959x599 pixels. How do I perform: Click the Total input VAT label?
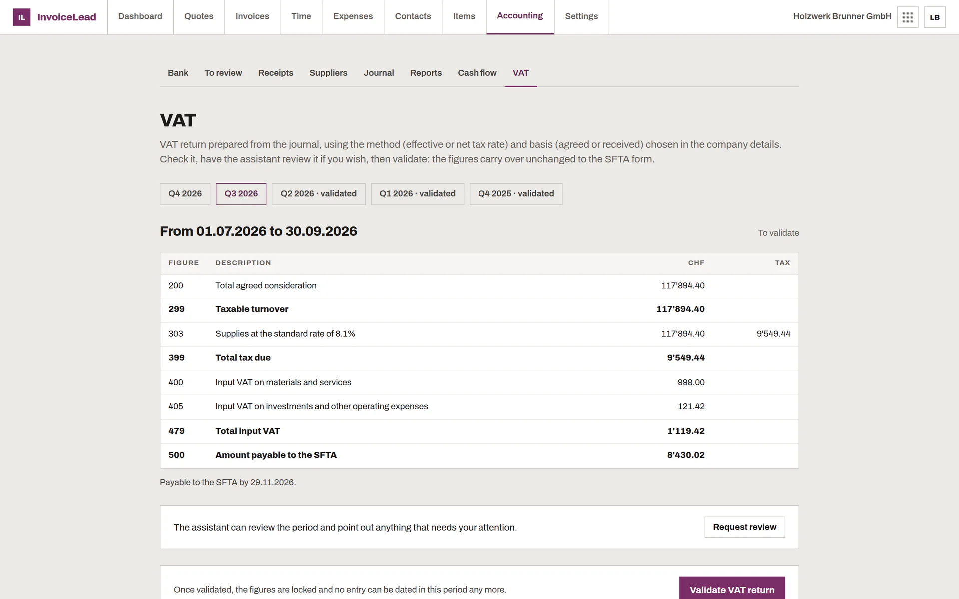pos(247,431)
